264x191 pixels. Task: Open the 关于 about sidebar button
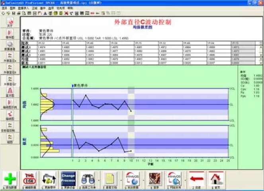pyautogui.click(x=10, y=22)
